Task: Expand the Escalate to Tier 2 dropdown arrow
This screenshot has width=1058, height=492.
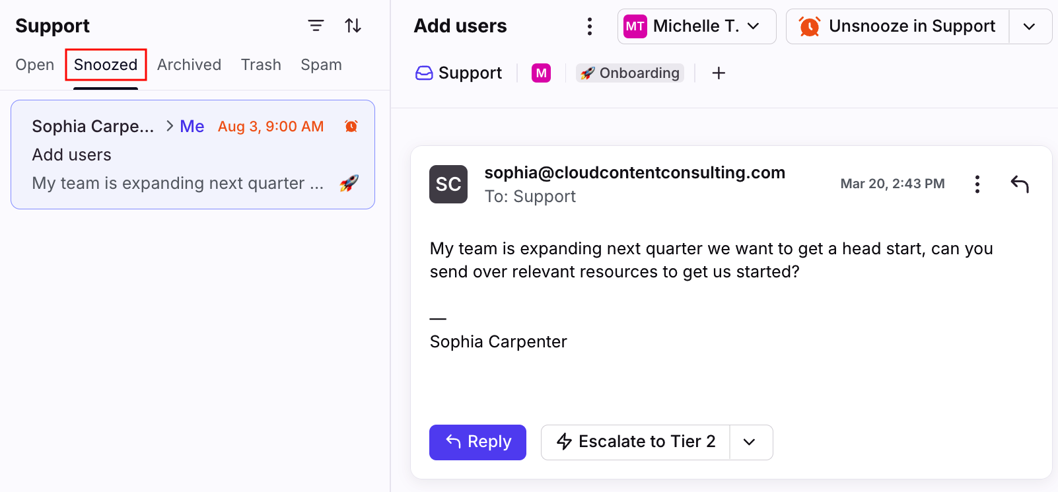Action: (x=750, y=442)
